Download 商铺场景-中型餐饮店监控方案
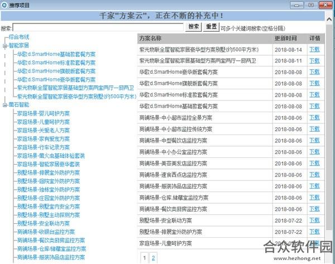Viewport: 335px width, 264px height. click(314, 141)
